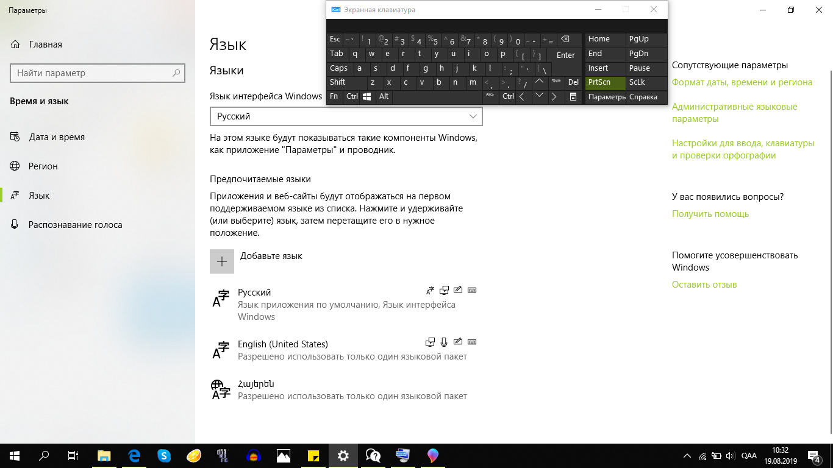Click the Оставить отзыв link
Screen dimensions: 833x468
click(704, 285)
